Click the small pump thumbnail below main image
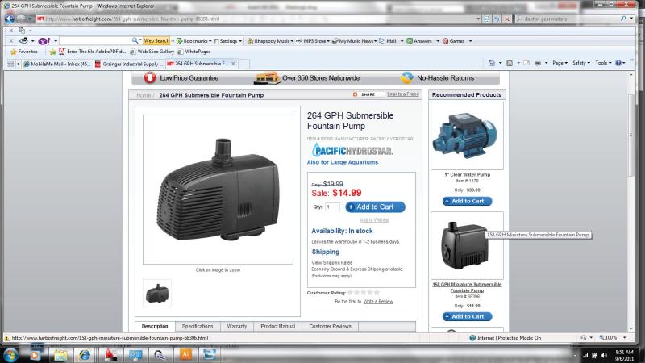The height and width of the screenshot is (363, 645). (157, 293)
